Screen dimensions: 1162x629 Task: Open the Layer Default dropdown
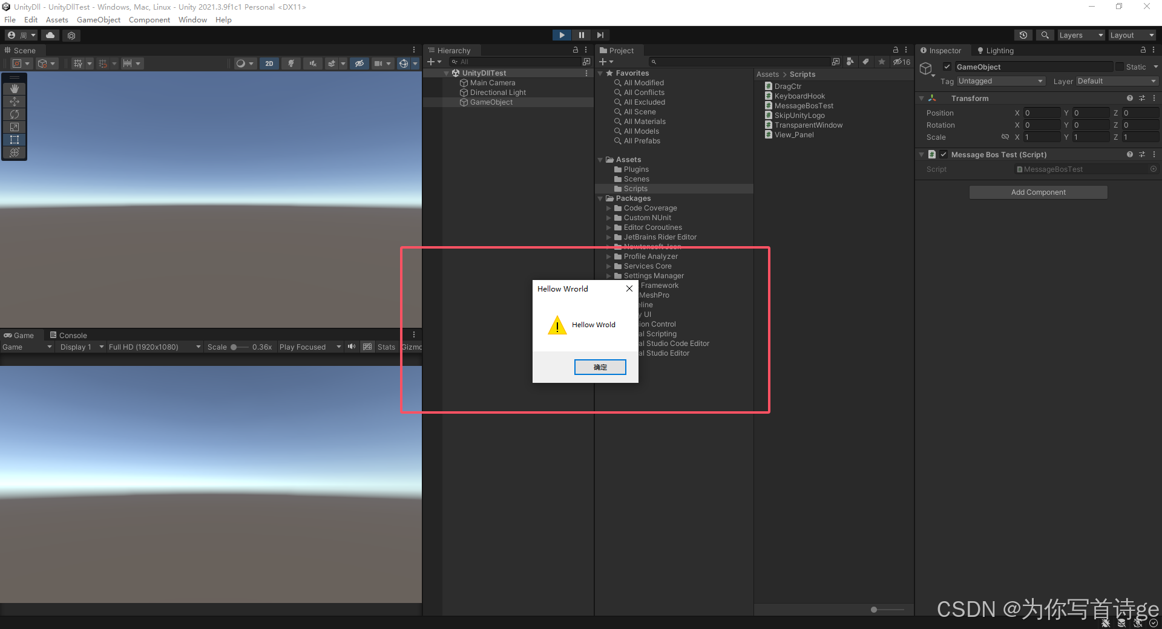1117,81
